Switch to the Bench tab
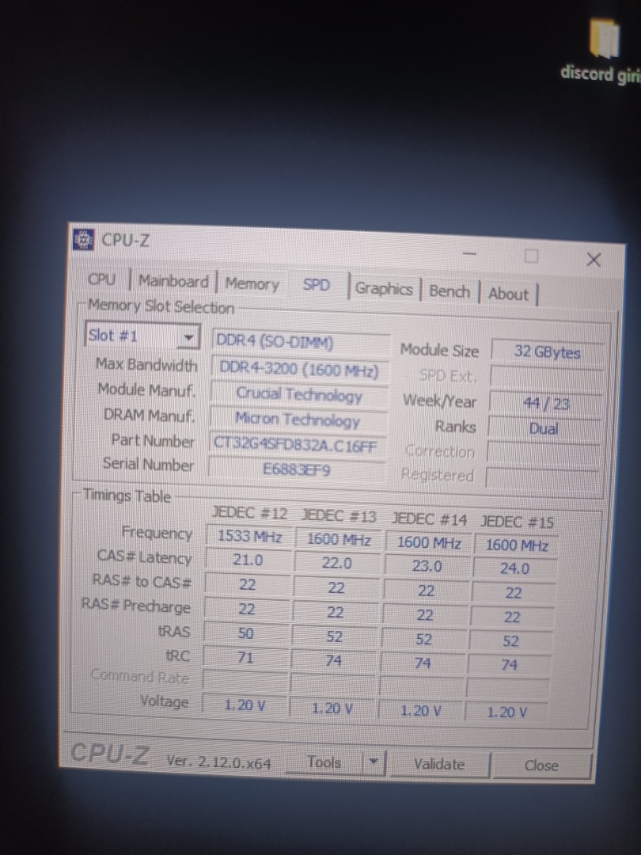Viewport: 641px width, 855px height. (x=449, y=291)
